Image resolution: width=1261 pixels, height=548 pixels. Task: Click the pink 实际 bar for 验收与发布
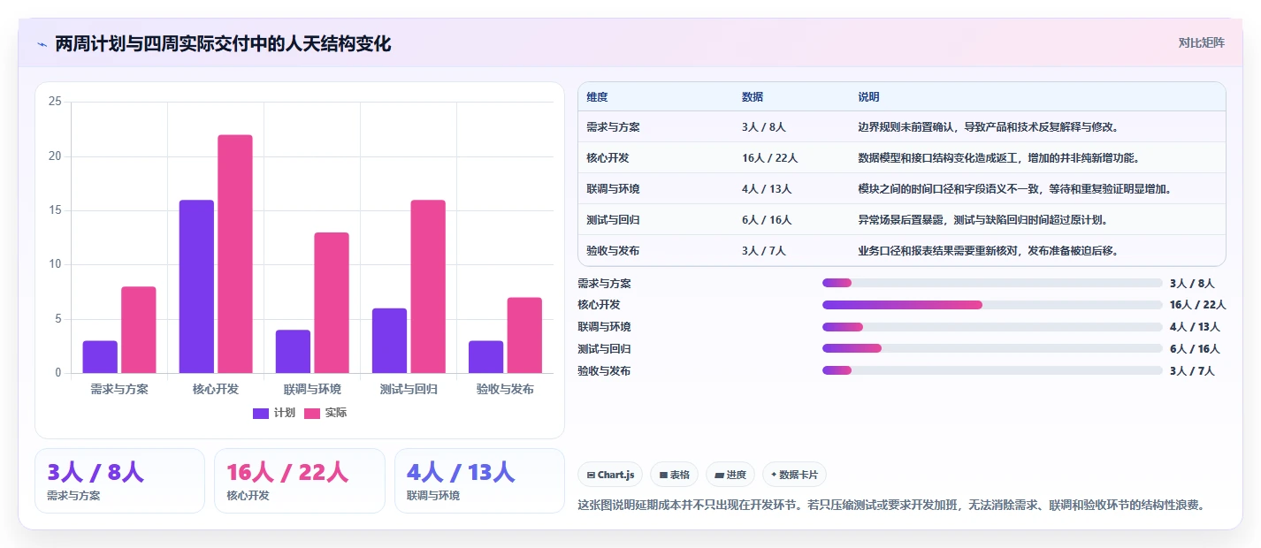click(524, 335)
